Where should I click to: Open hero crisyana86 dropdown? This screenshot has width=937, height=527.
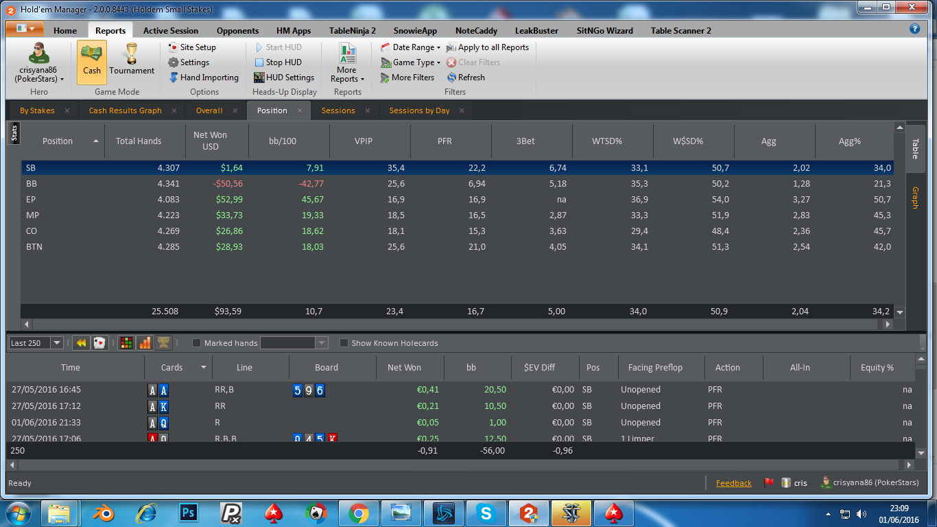click(x=38, y=63)
